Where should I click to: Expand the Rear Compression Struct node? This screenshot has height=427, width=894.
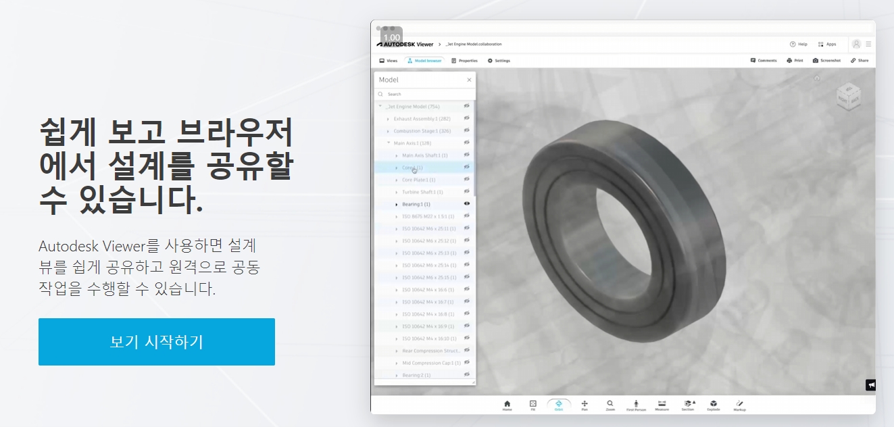[x=397, y=351]
